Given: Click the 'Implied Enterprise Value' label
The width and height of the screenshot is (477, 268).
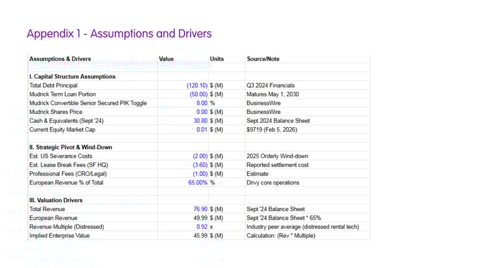Looking at the screenshot, I should click(60, 235).
